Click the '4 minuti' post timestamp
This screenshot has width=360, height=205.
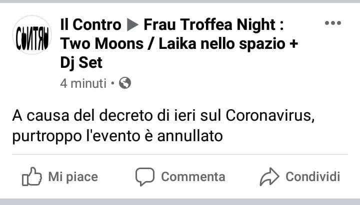83,83
